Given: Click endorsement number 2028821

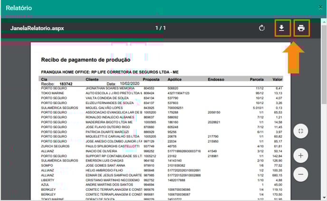Looking at the screenshot, I should coord(214,122).
